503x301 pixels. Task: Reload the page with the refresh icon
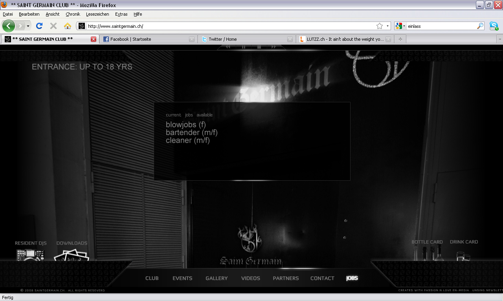tap(39, 26)
